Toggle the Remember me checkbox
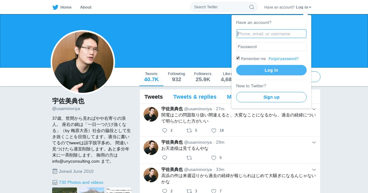Screen dimensions: 368x193 238,58
